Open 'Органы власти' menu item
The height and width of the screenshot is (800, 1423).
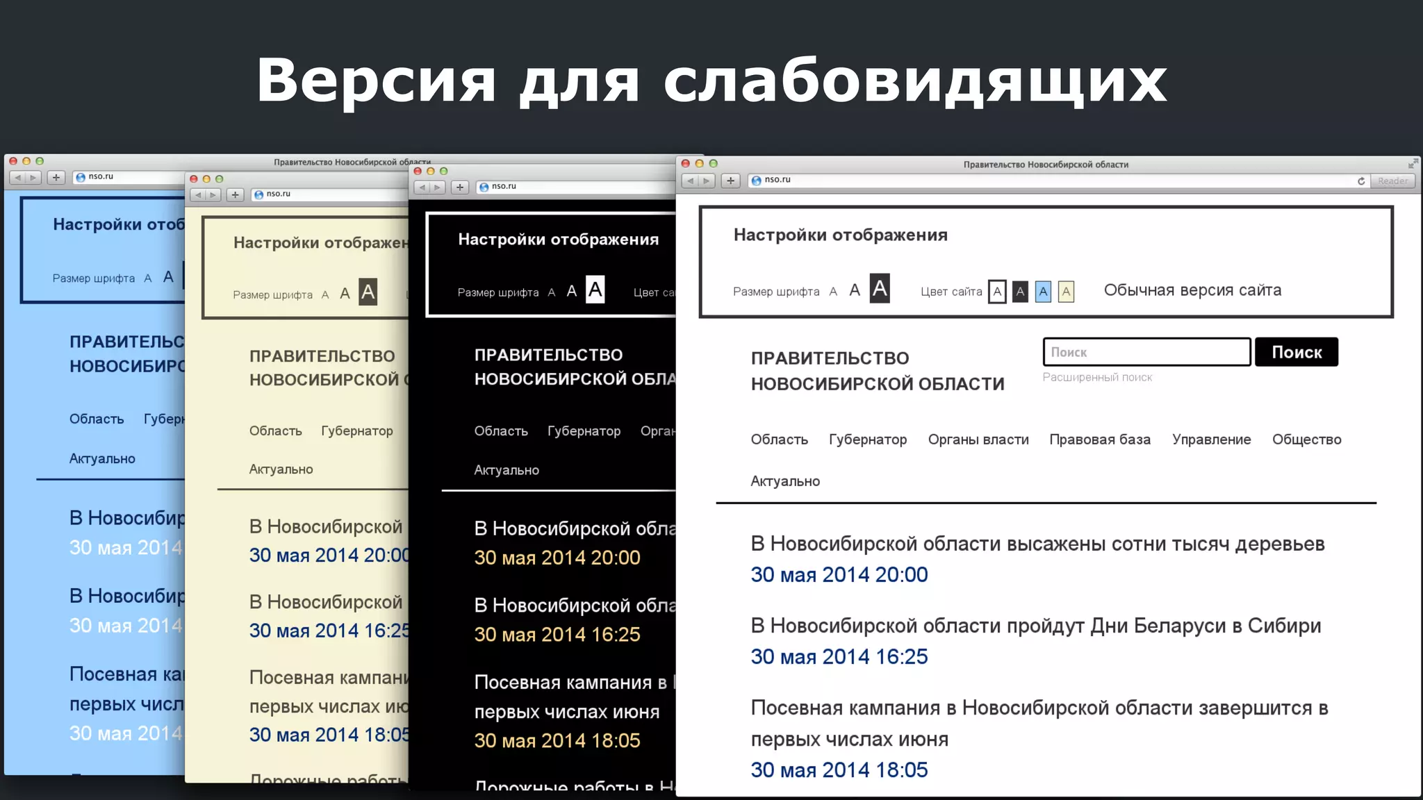click(x=978, y=440)
